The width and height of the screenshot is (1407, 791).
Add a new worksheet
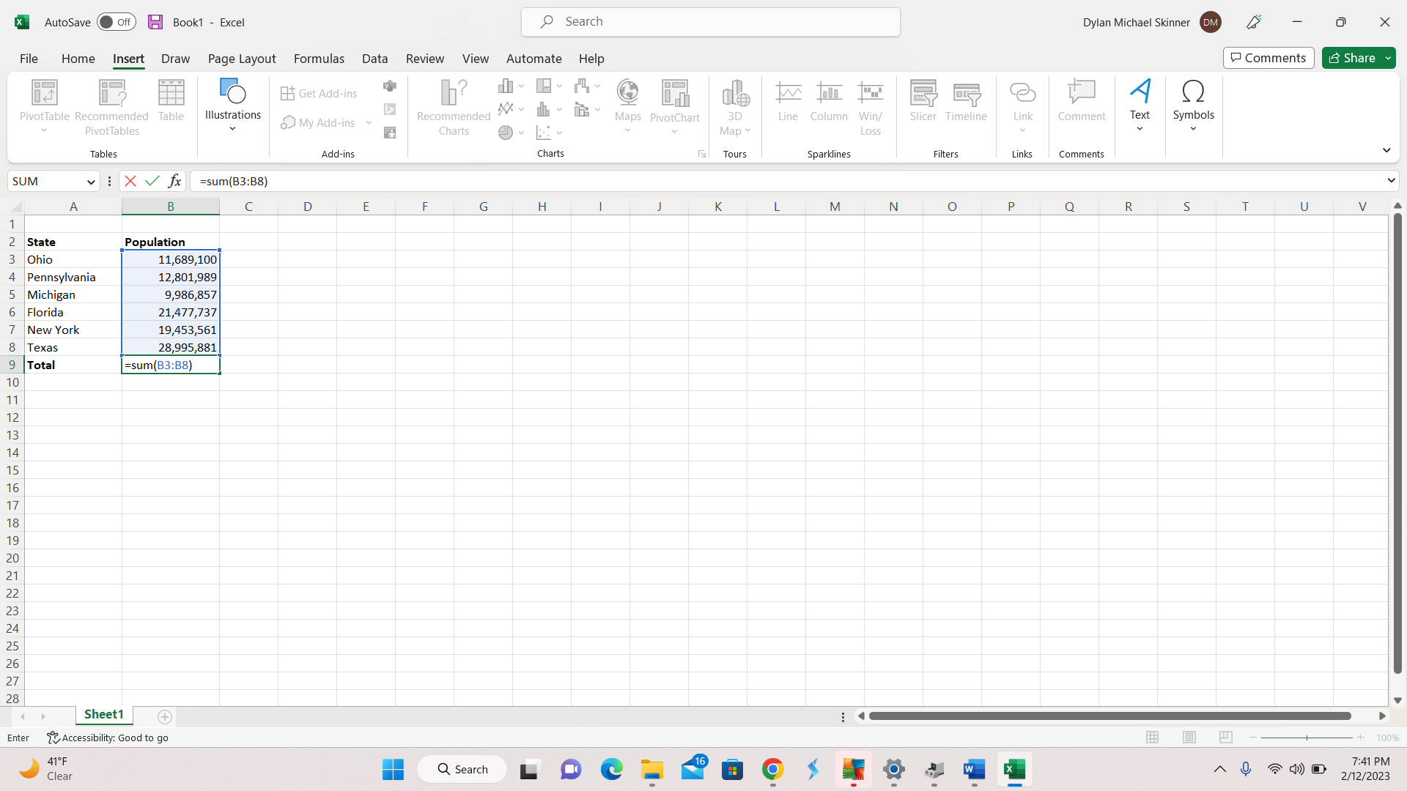click(x=164, y=717)
